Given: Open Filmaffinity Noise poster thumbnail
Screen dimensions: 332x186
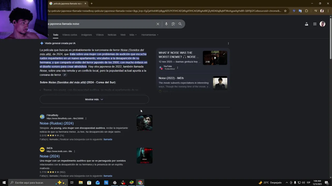Looking at the screenshot, I should pos(144,123).
